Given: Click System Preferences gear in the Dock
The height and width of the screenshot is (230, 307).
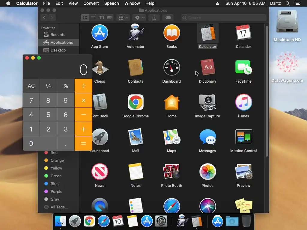Looking at the screenshot, I should pyautogui.click(x=161, y=221).
